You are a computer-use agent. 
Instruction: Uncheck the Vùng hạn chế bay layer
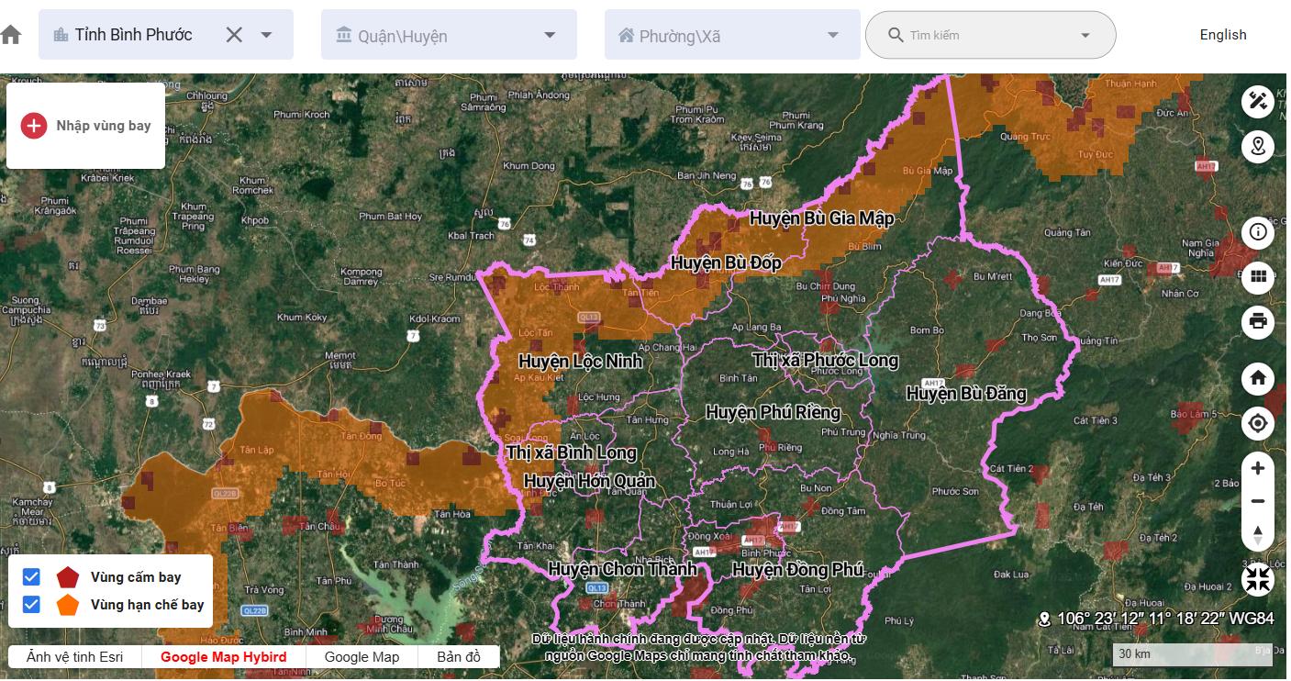pos(31,605)
